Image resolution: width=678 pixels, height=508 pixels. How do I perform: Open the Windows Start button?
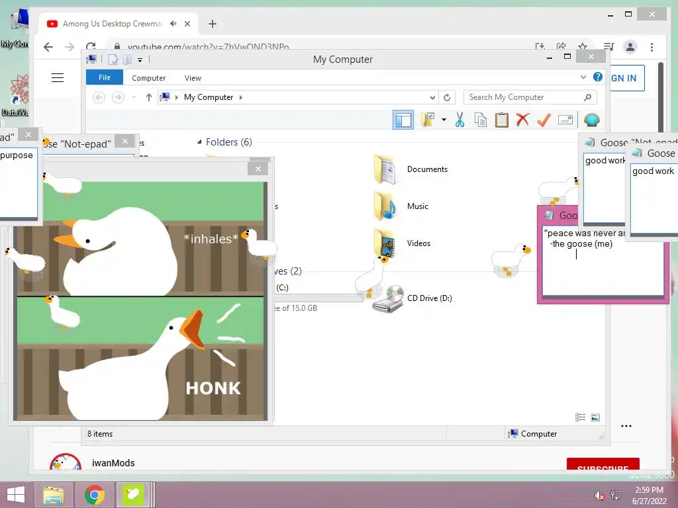pos(16,495)
